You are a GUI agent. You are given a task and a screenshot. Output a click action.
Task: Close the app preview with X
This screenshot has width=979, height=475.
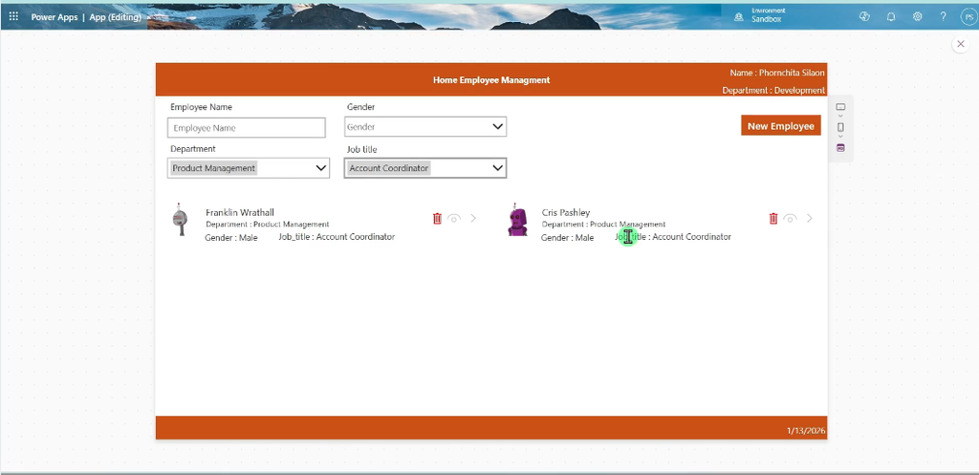[x=961, y=44]
